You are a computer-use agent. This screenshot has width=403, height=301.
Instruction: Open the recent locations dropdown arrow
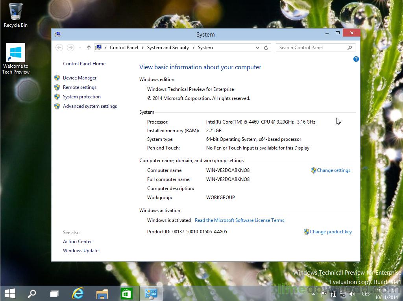pyautogui.click(x=80, y=48)
